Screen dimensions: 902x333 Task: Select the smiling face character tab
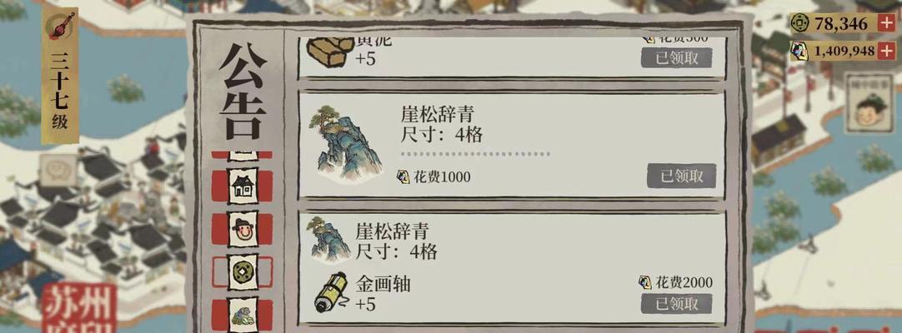pyautogui.click(x=243, y=230)
